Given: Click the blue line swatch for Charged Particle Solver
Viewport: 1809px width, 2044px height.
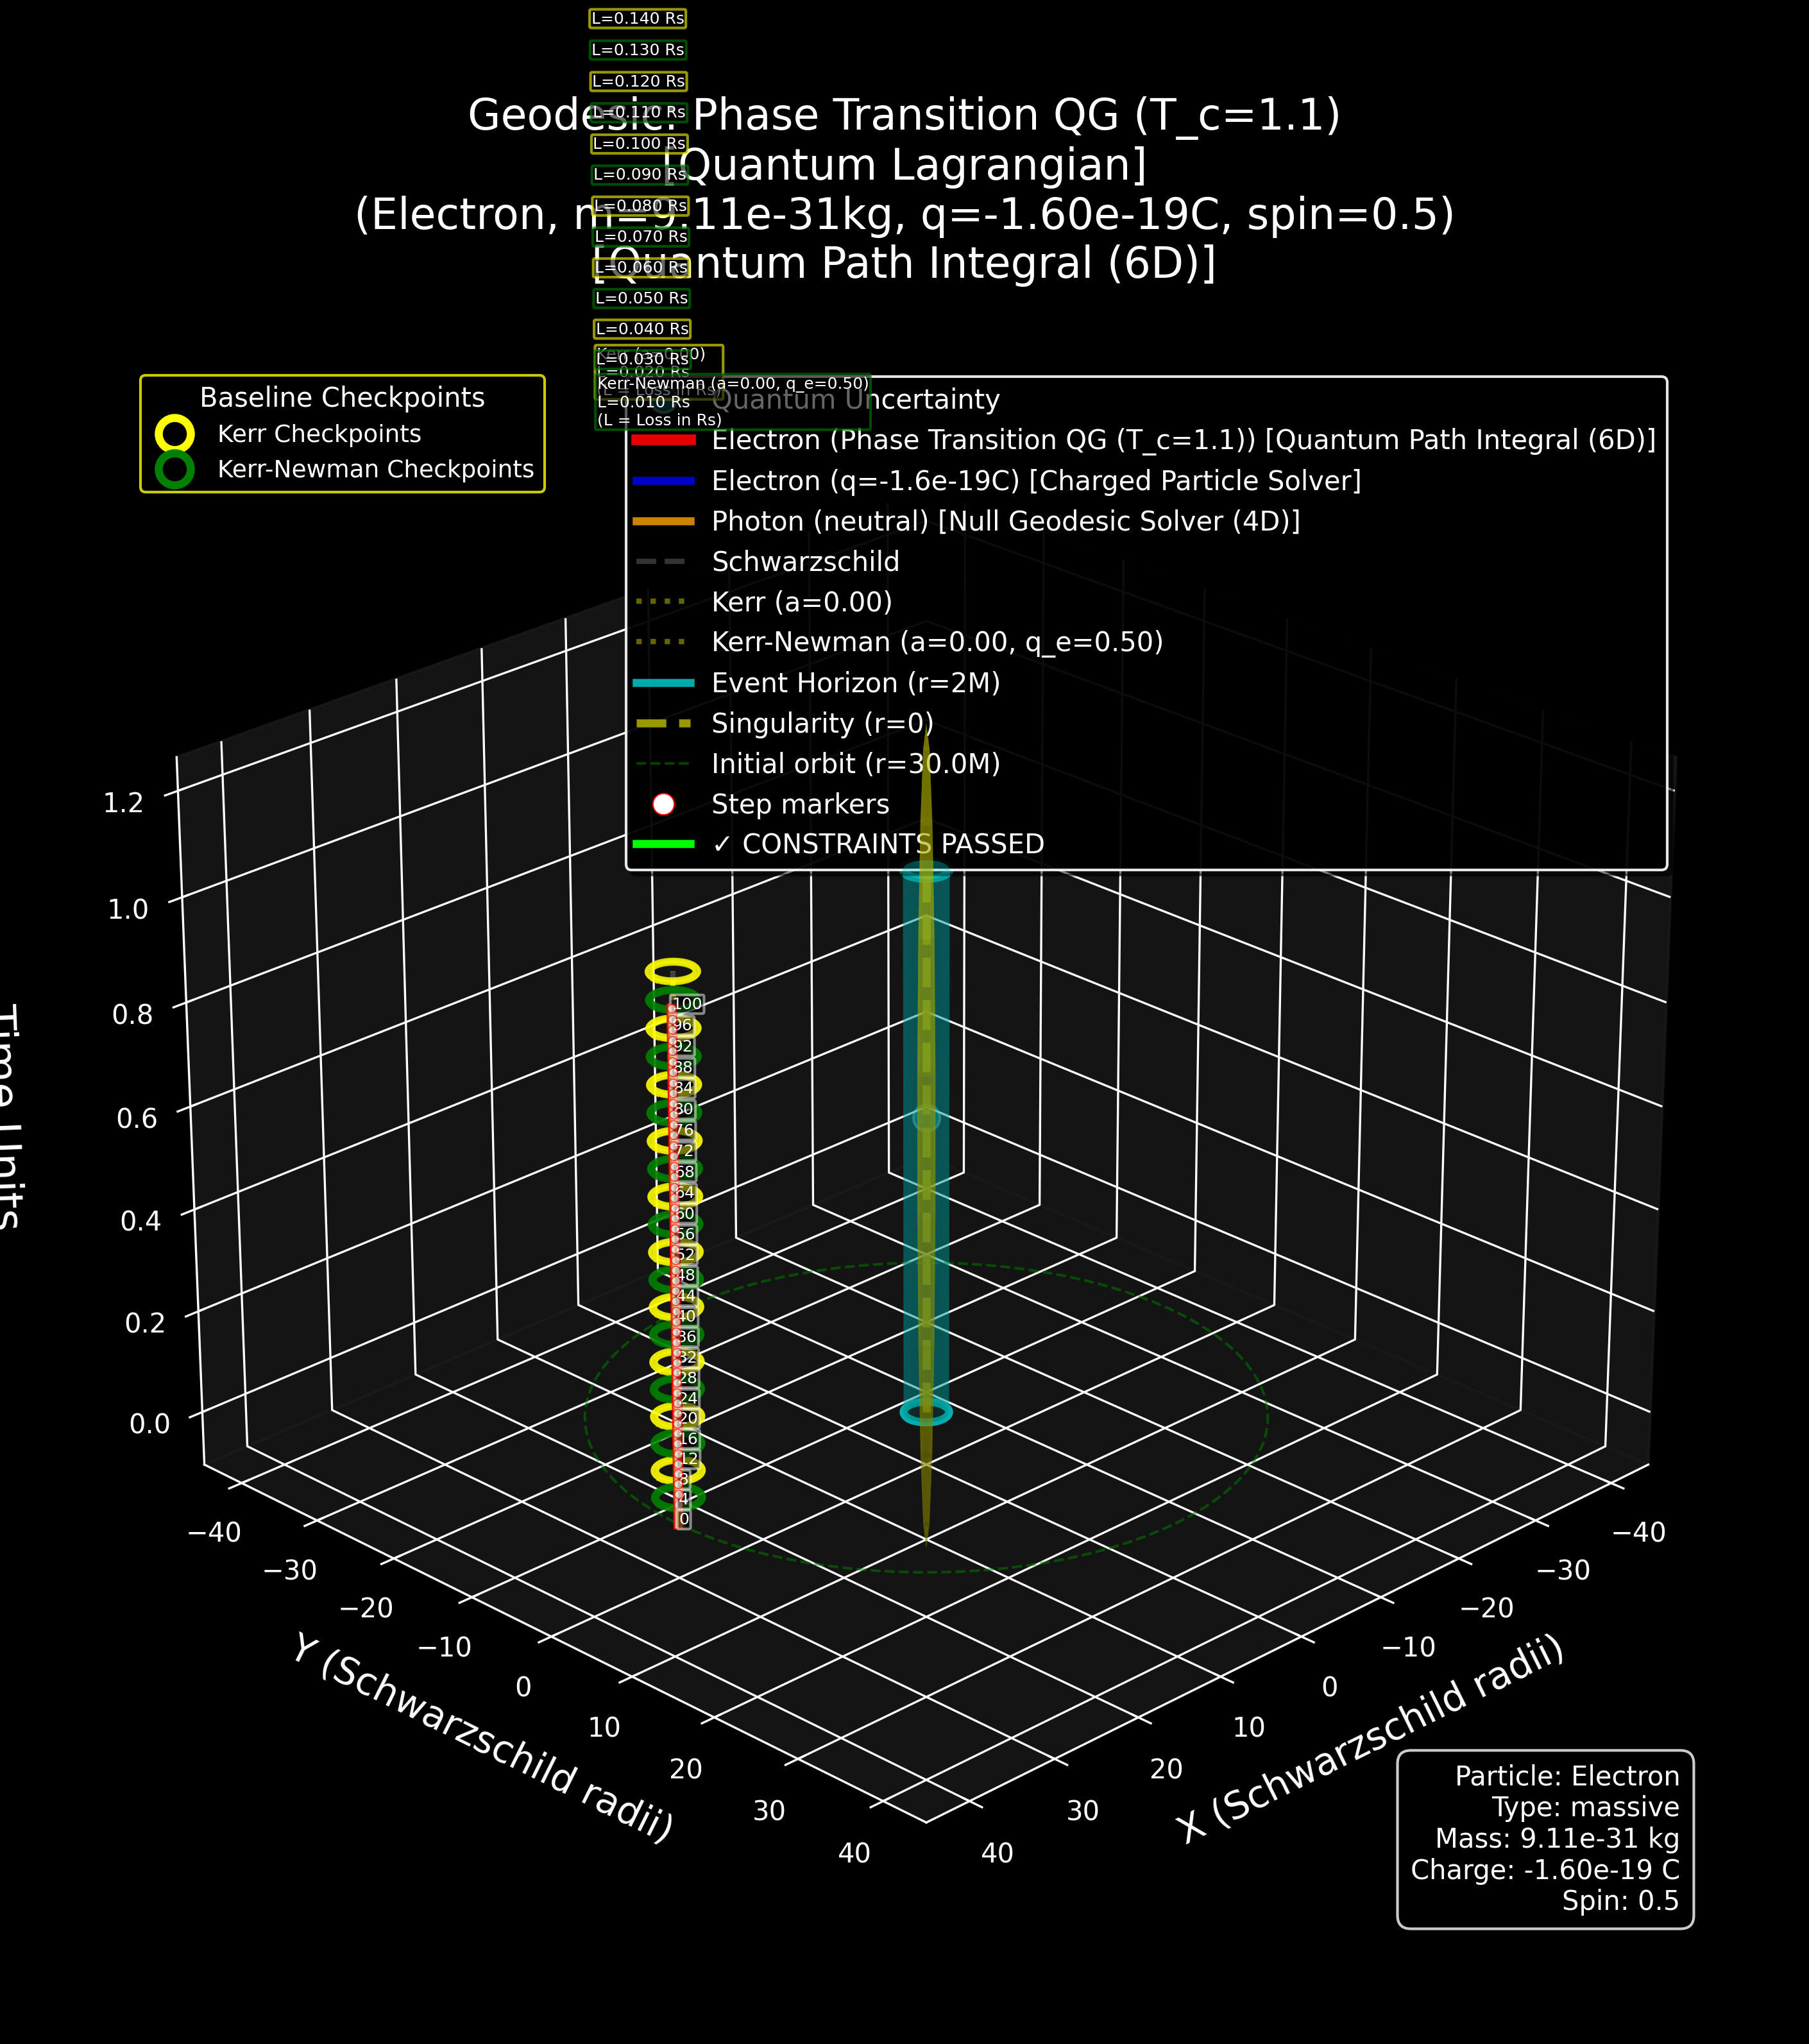Looking at the screenshot, I should point(663,481).
